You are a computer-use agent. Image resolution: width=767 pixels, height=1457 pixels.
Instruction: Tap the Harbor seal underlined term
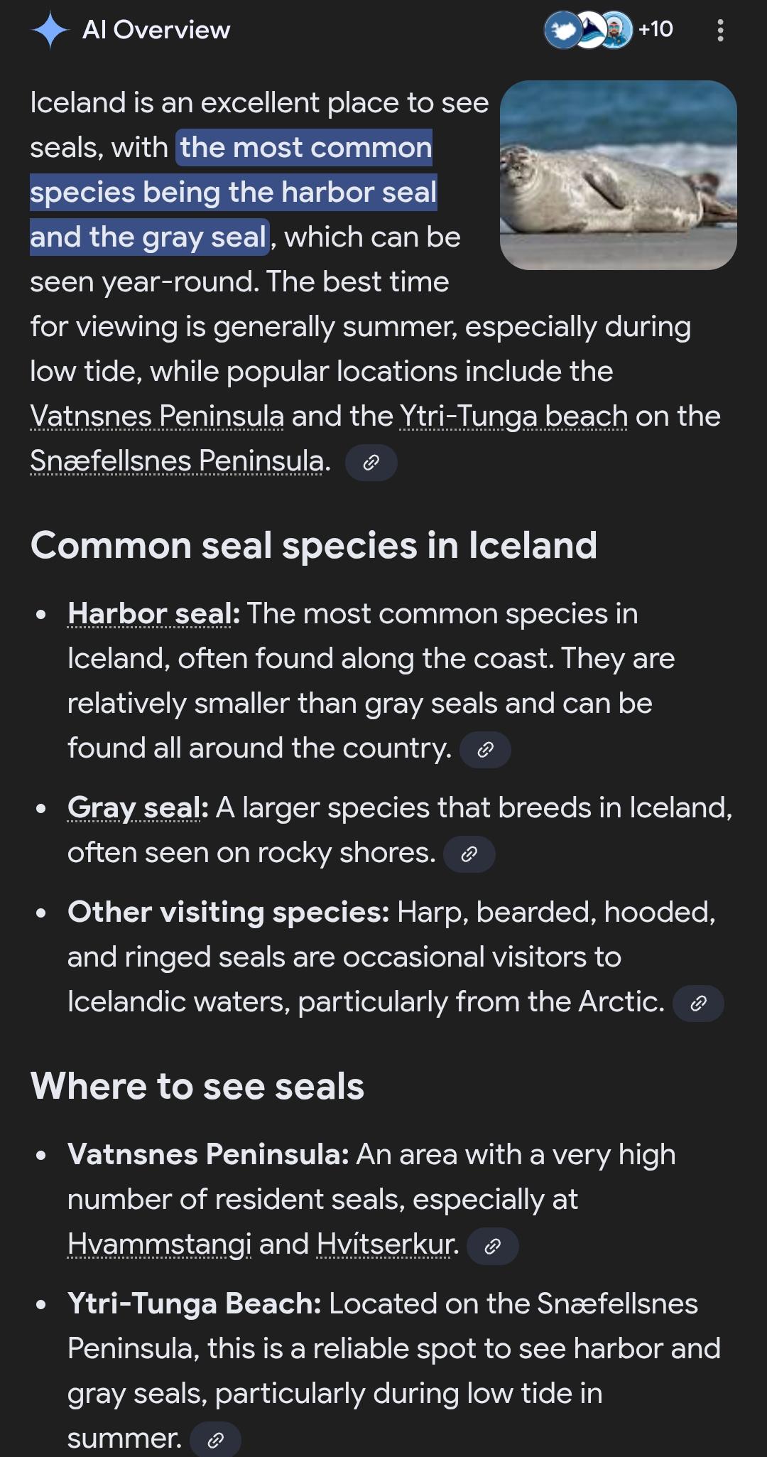tap(149, 614)
